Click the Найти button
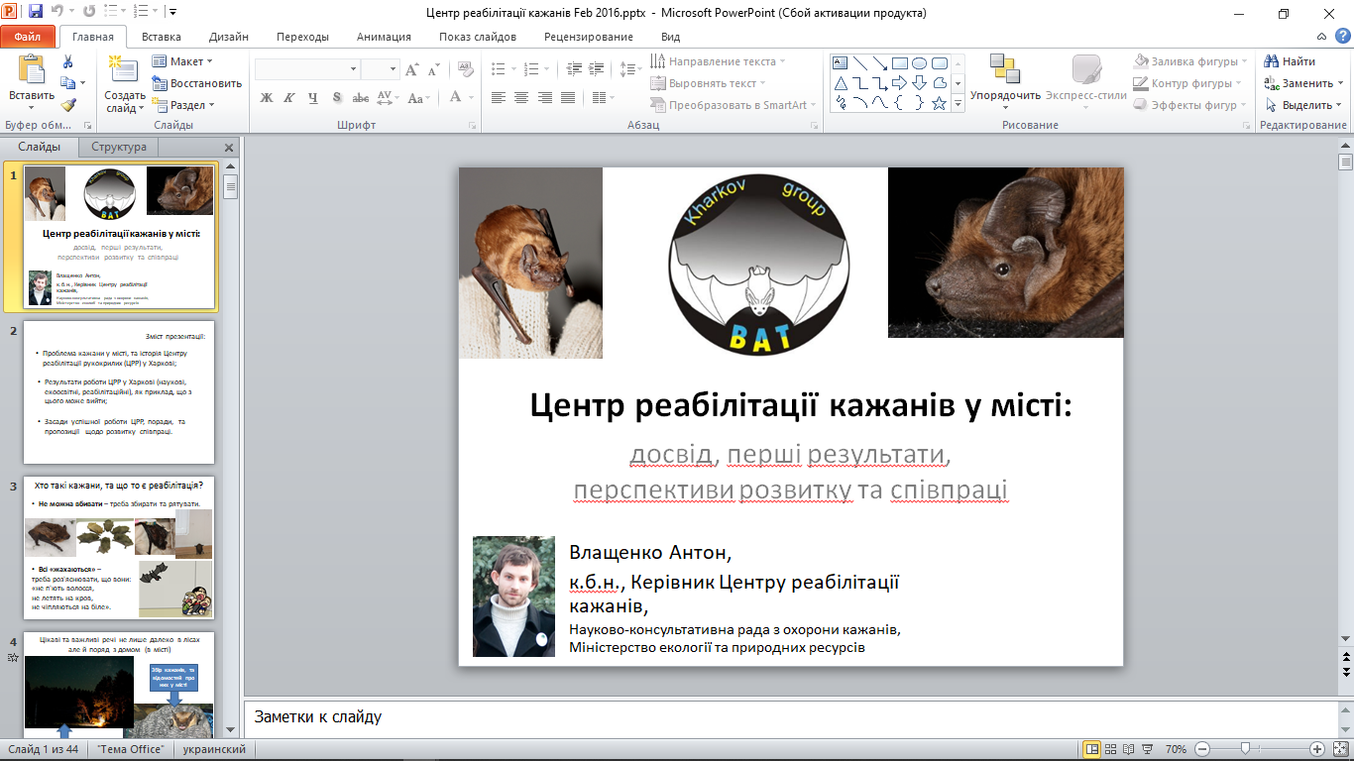Image resolution: width=1354 pixels, height=761 pixels. [x=1291, y=61]
